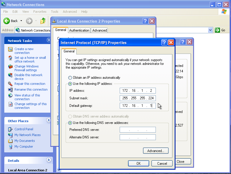Image resolution: width=231 pixels, height=174 pixels.
Task: Click OK in TCP/IP Properties
Action: pyautogui.click(x=139, y=163)
